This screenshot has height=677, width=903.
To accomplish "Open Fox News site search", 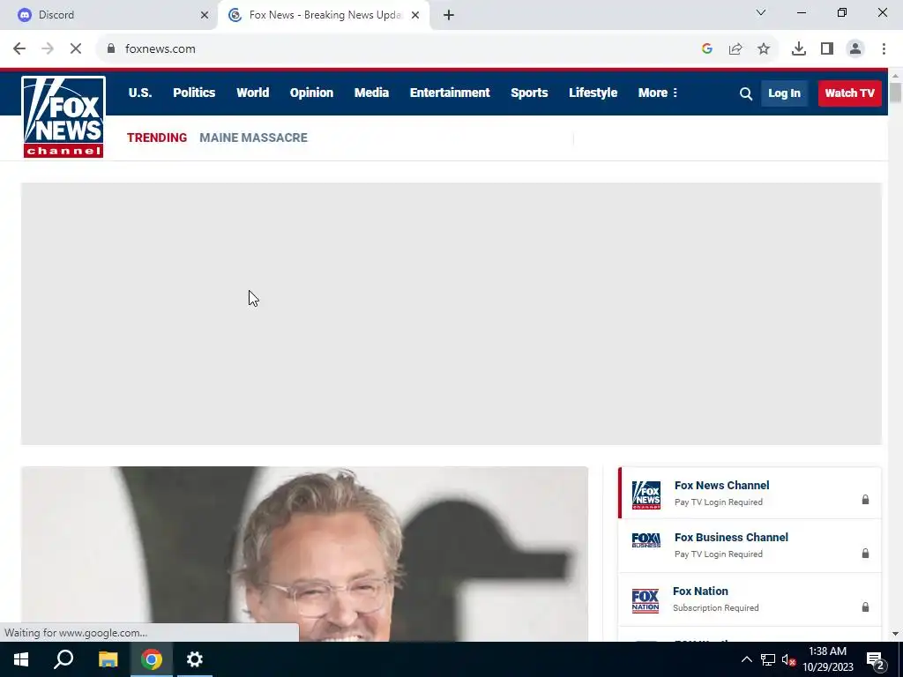I will click(x=746, y=93).
